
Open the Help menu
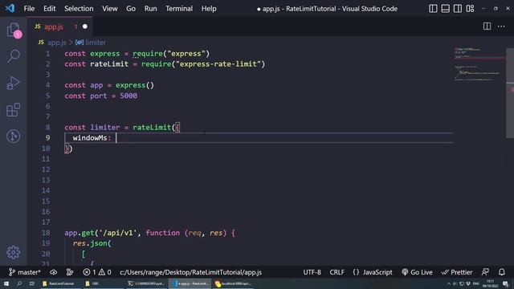click(x=209, y=9)
